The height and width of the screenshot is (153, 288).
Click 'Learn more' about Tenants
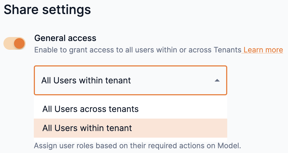point(262,50)
